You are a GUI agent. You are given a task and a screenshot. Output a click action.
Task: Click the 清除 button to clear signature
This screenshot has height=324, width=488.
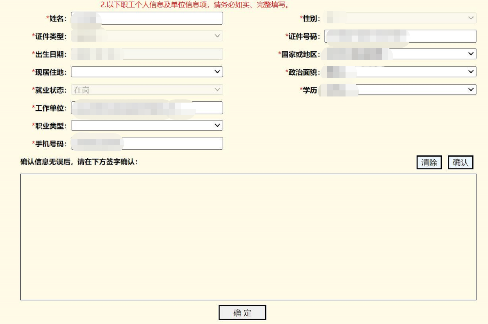click(429, 163)
